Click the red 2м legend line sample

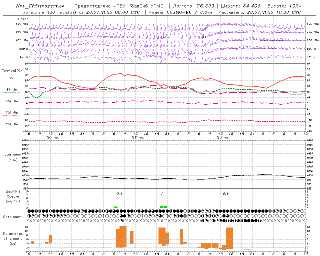[x=11, y=81]
